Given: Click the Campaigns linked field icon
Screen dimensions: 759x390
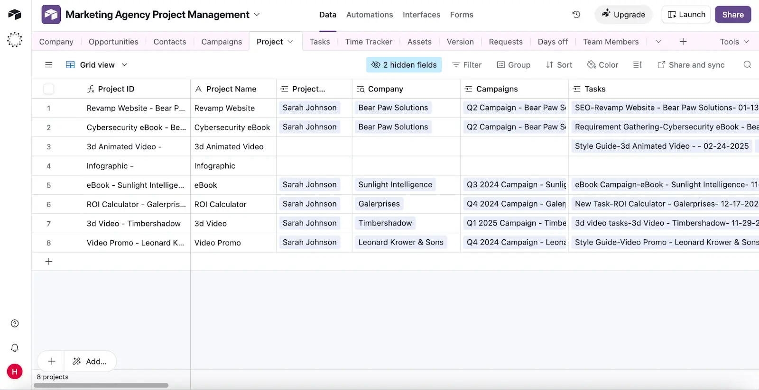Looking at the screenshot, I should tap(469, 89).
